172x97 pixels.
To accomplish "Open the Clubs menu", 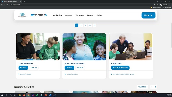I will tap(99, 15).
